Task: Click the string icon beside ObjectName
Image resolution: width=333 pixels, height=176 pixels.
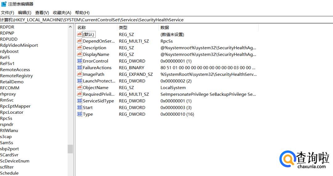Action: 80,88
